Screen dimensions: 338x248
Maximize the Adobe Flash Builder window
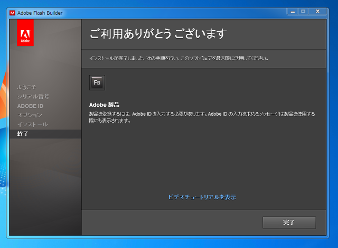(303, 12)
